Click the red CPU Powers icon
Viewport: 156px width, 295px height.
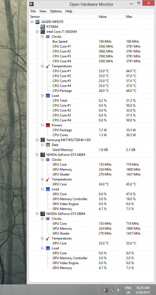(x=48, y=125)
